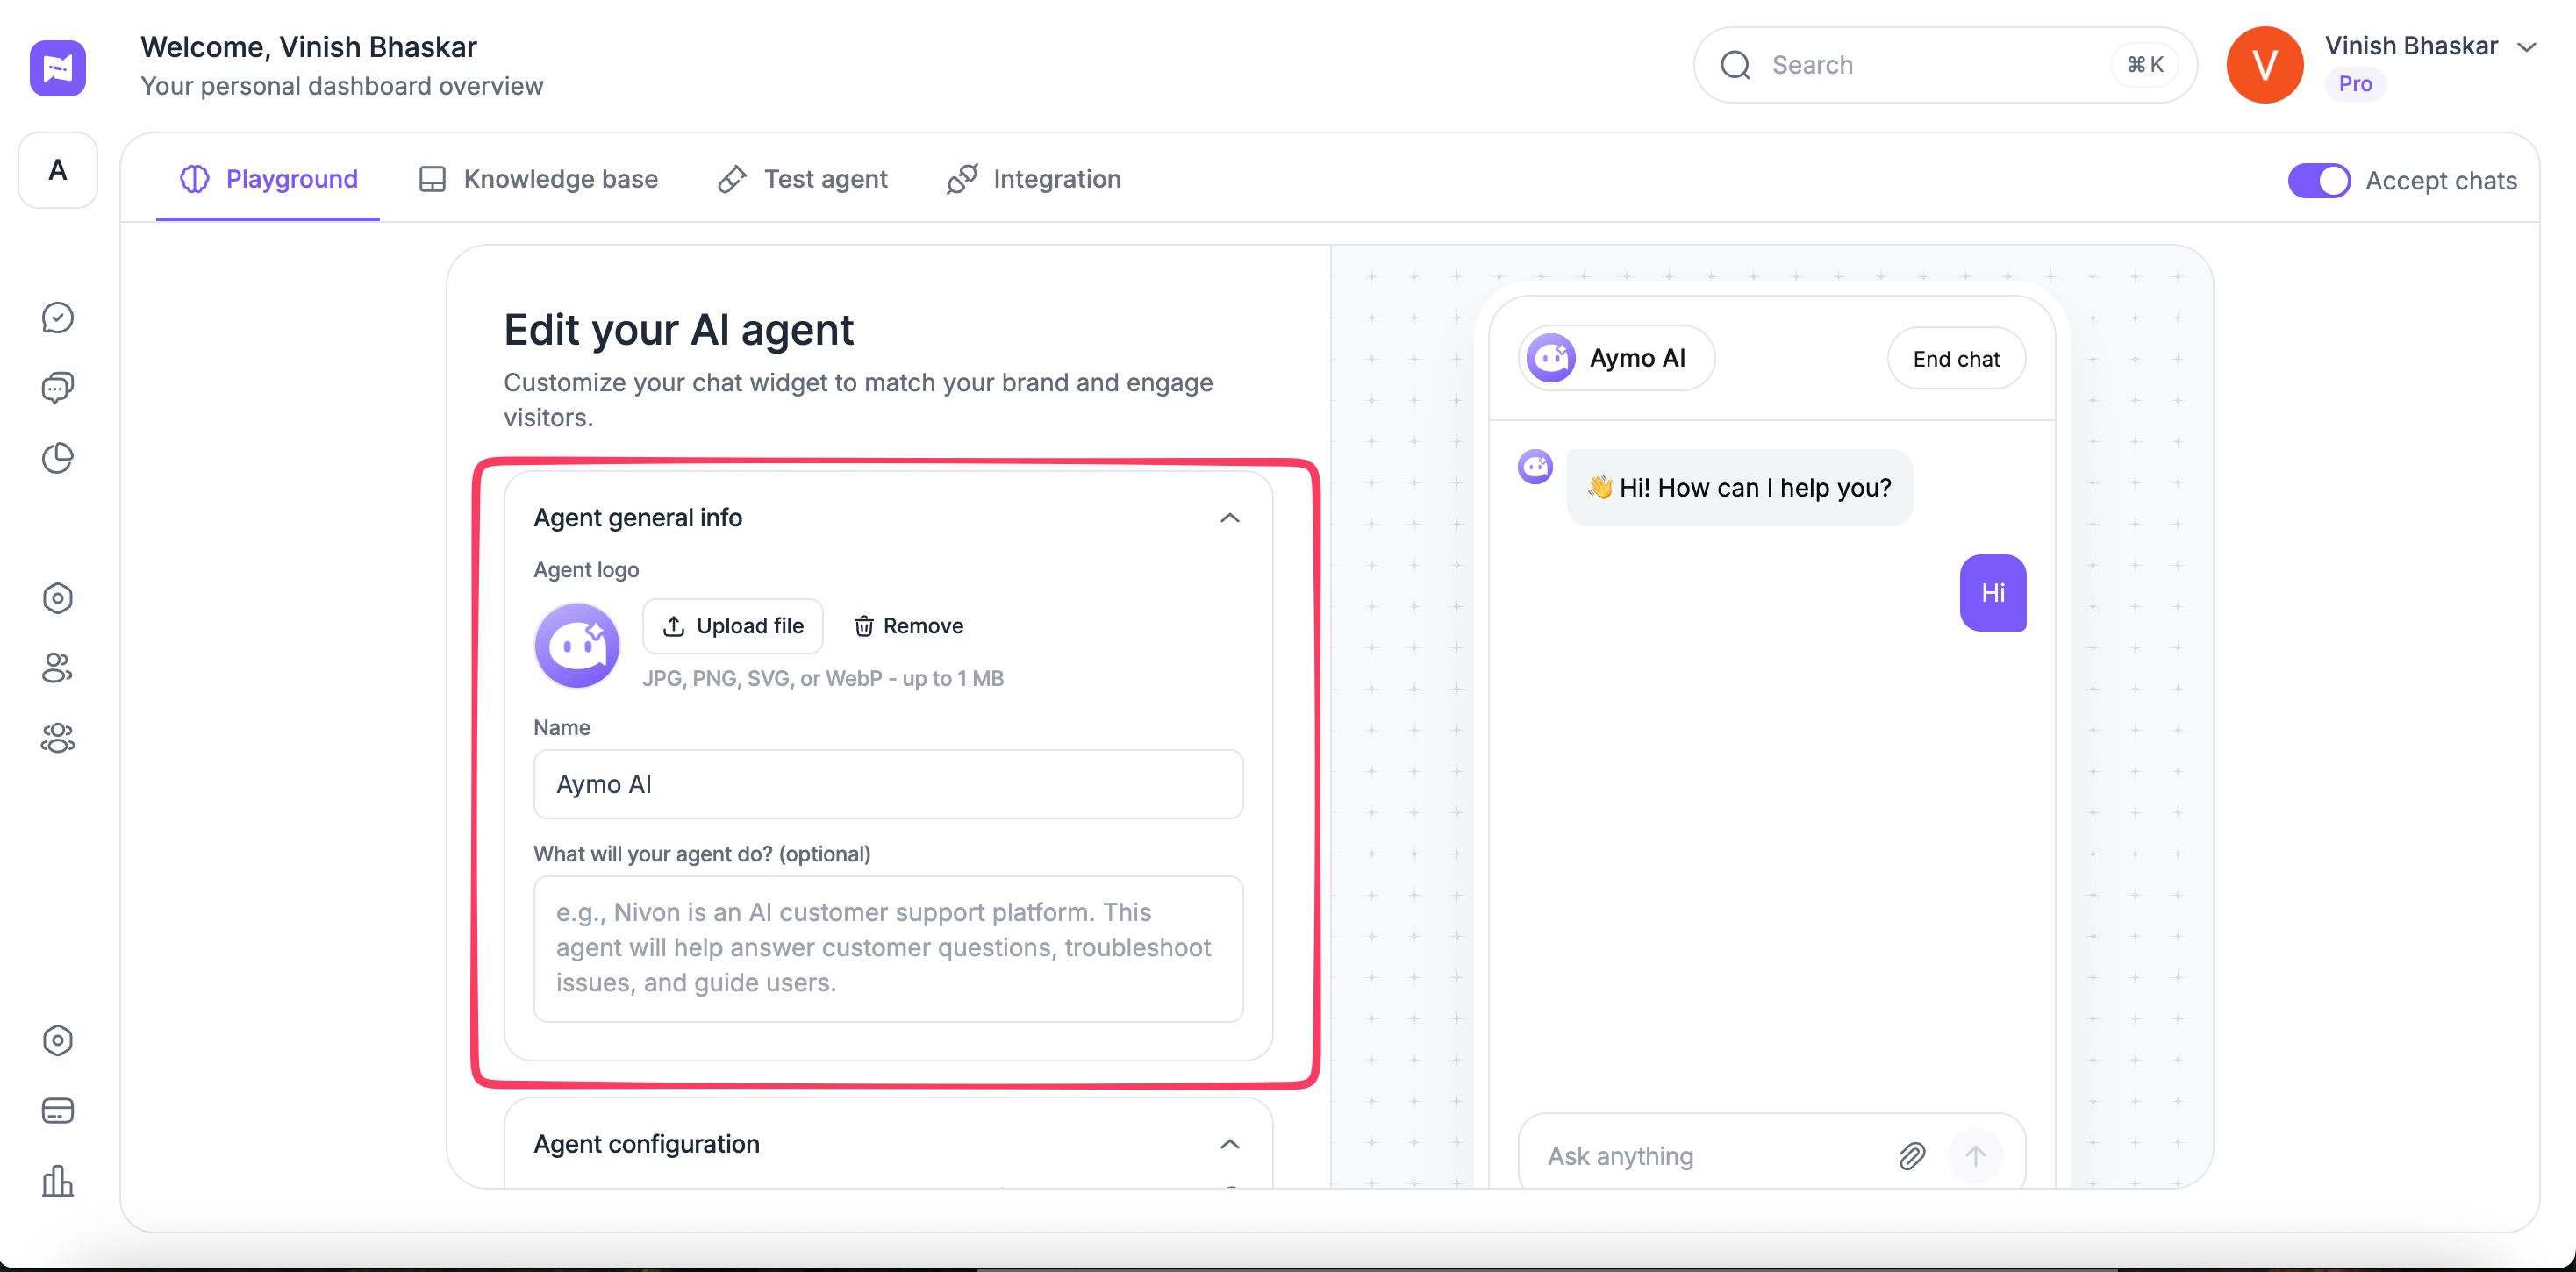The image size is (2576, 1272).
Task: Click the orange 'V' user avatar
Action: pyautogui.click(x=2264, y=65)
